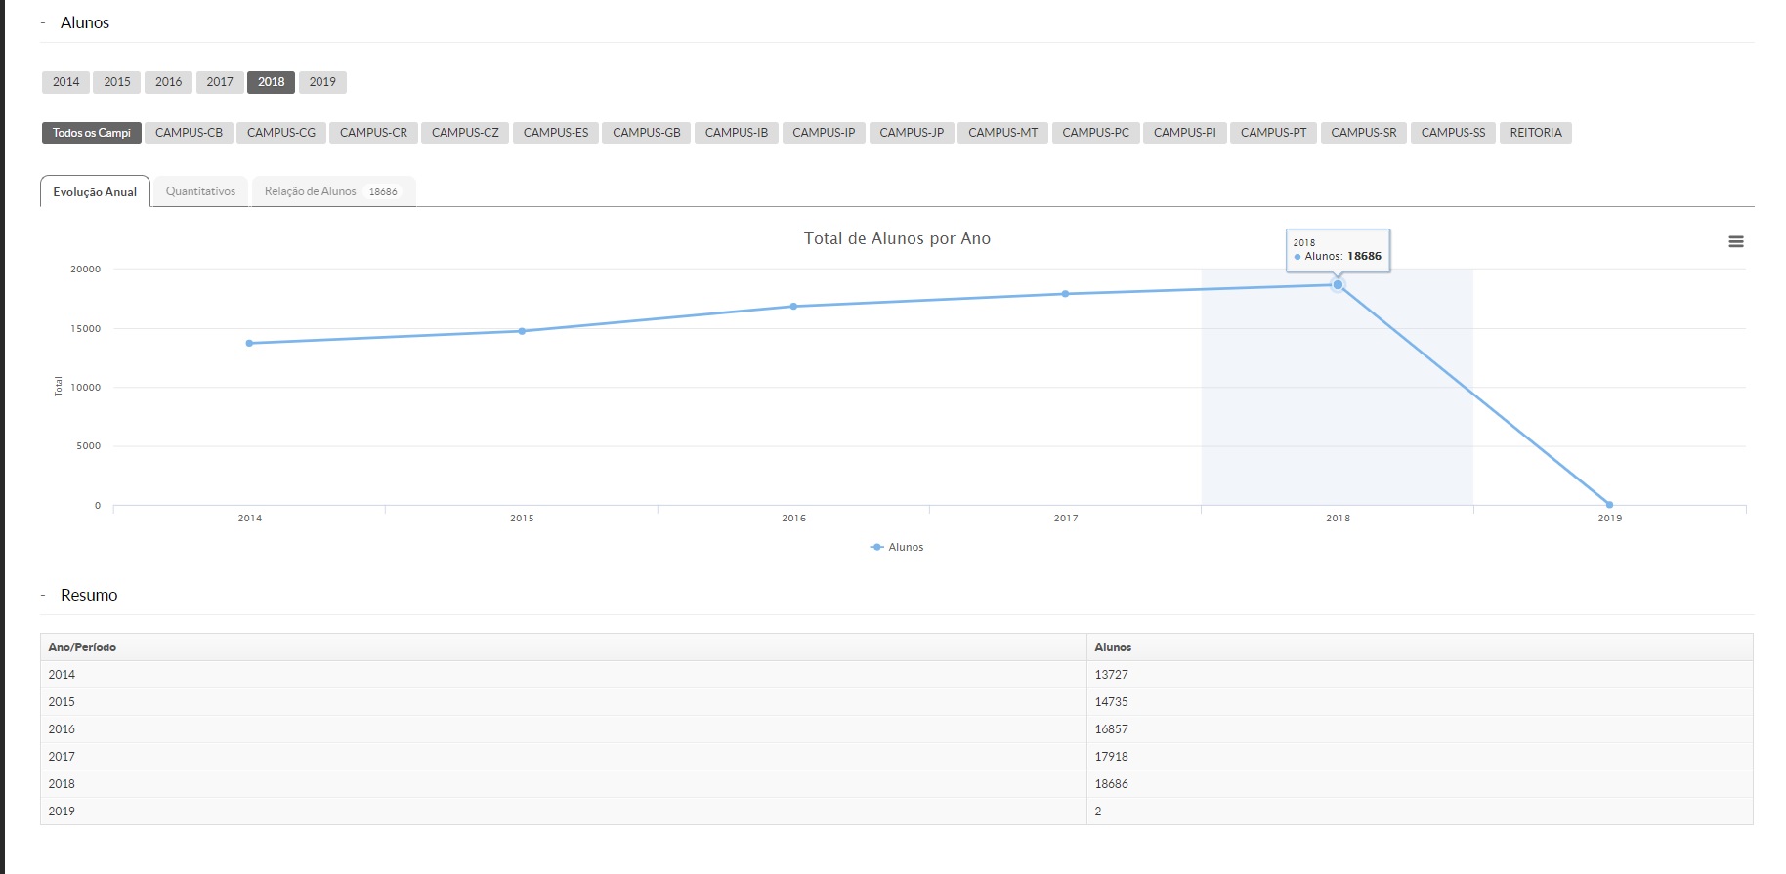Select the 2019 year filter

[x=322, y=82]
